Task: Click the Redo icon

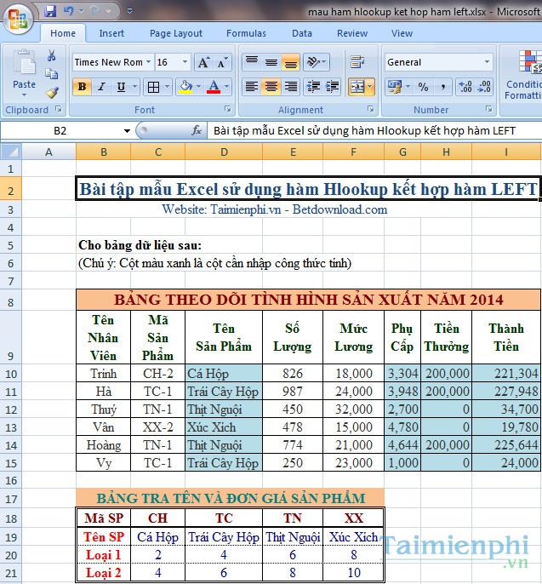Action: [95, 11]
